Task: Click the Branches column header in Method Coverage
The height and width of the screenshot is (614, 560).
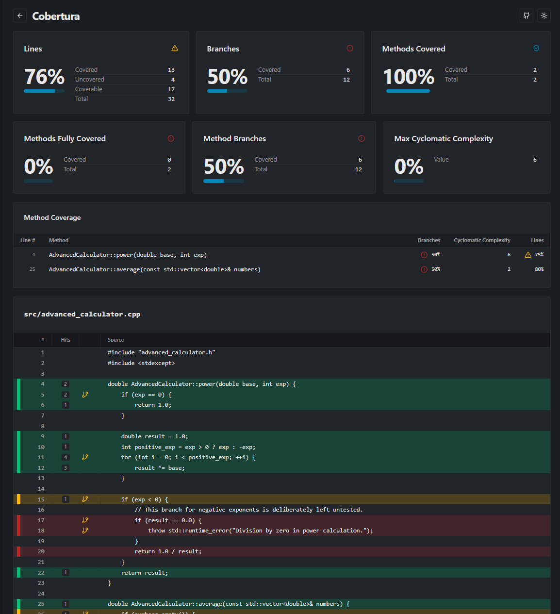Action: [x=428, y=240]
